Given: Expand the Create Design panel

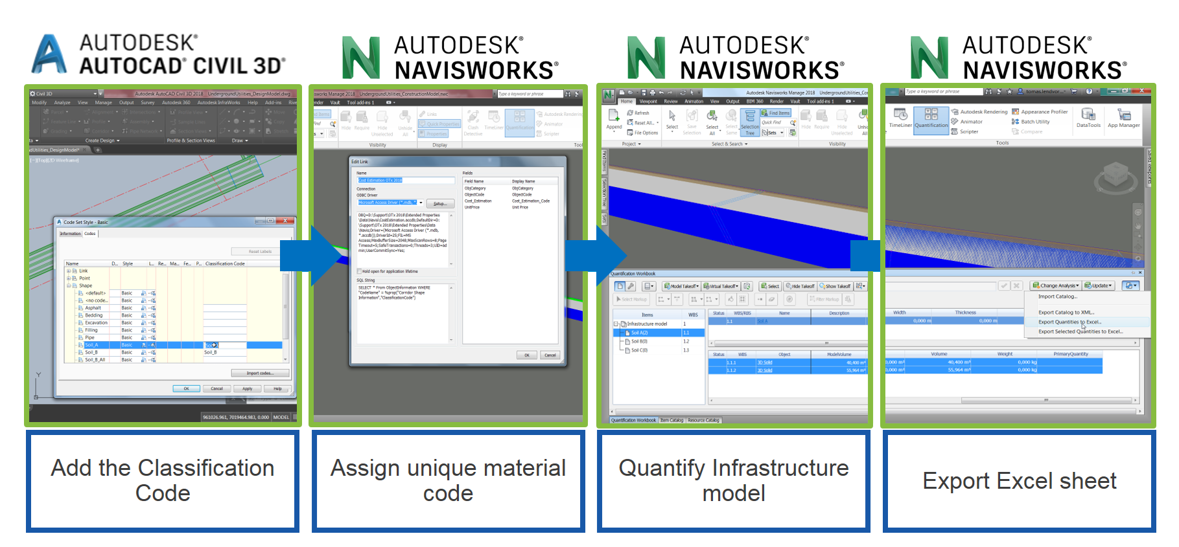Looking at the screenshot, I should click(102, 140).
